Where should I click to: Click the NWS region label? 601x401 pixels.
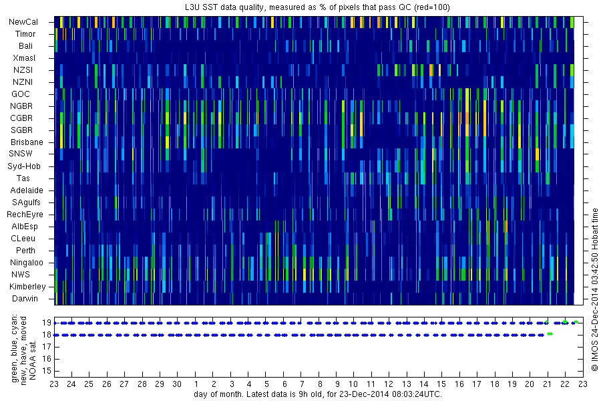point(21,275)
